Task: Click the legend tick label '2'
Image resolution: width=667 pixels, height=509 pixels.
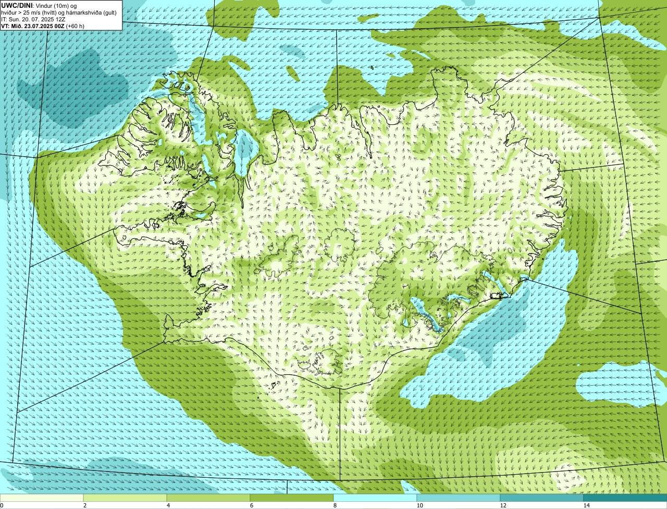Action: [x=84, y=505]
